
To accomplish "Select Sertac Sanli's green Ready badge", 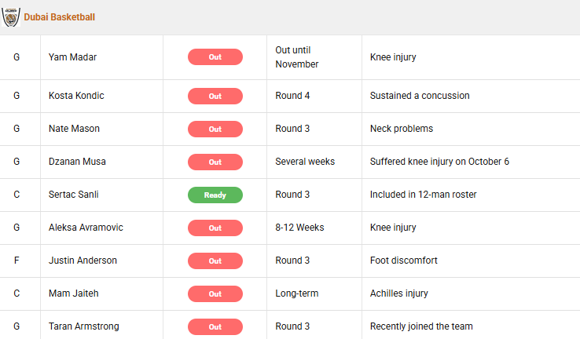I will [215, 195].
